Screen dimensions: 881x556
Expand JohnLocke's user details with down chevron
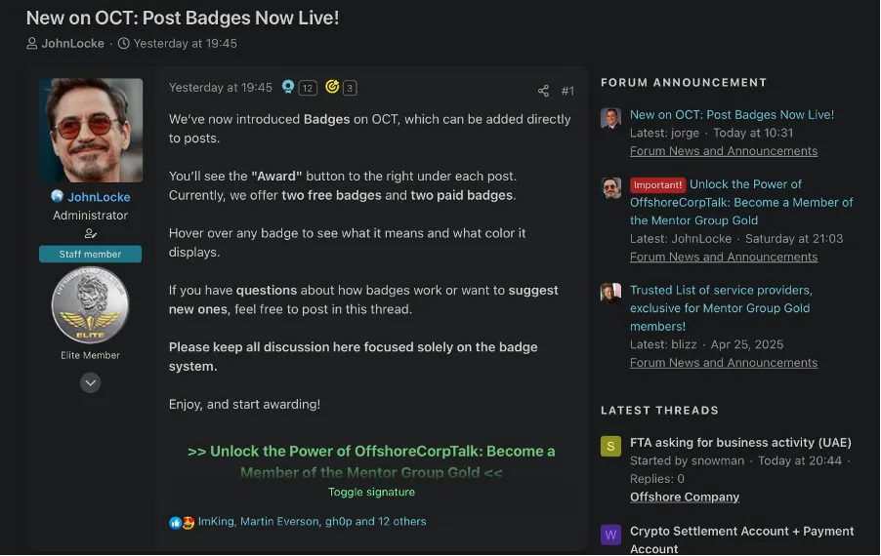click(90, 383)
